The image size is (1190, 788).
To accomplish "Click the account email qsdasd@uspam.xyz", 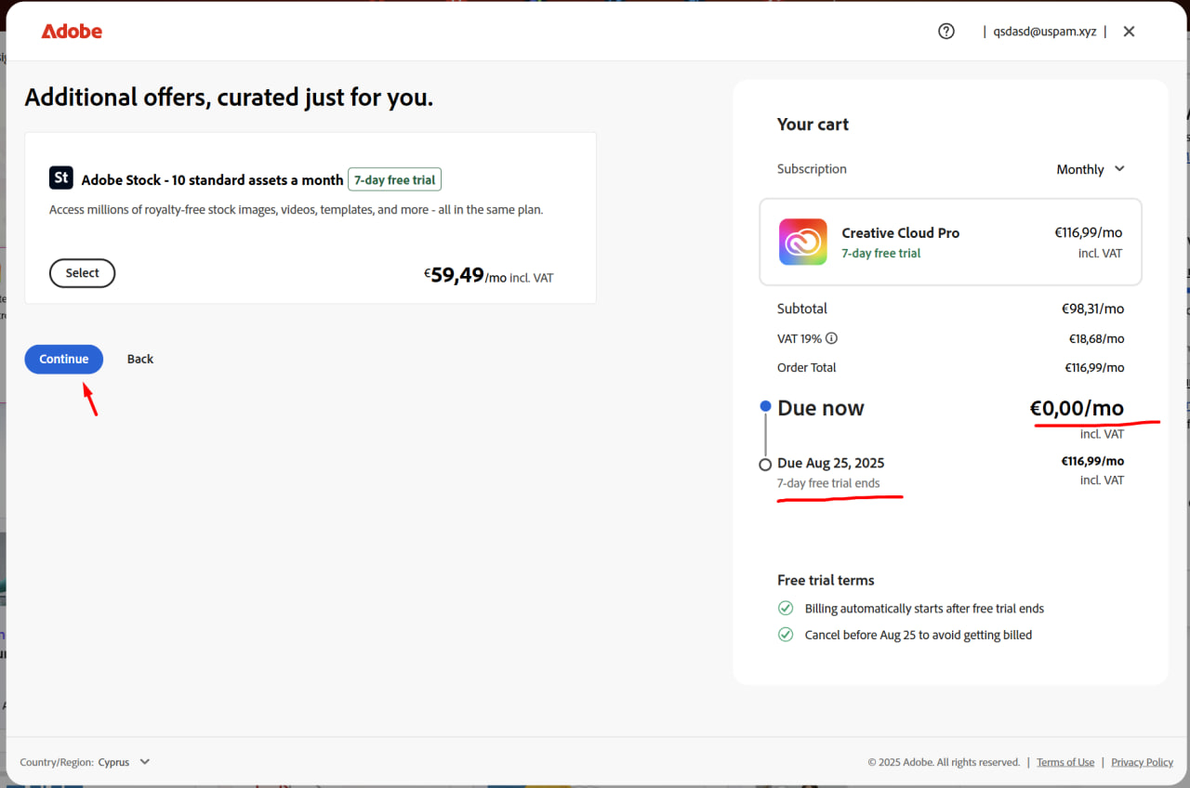I will pyautogui.click(x=1045, y=31).
